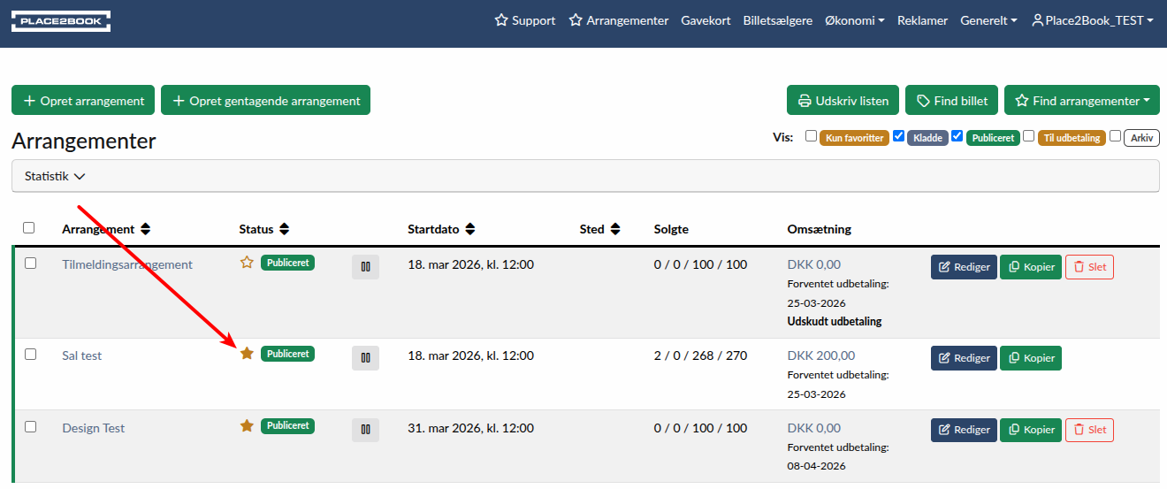The image size is (1167, 489).
Task: Pause the Tilmeldingsarrangement event
Action: [365, 267]
